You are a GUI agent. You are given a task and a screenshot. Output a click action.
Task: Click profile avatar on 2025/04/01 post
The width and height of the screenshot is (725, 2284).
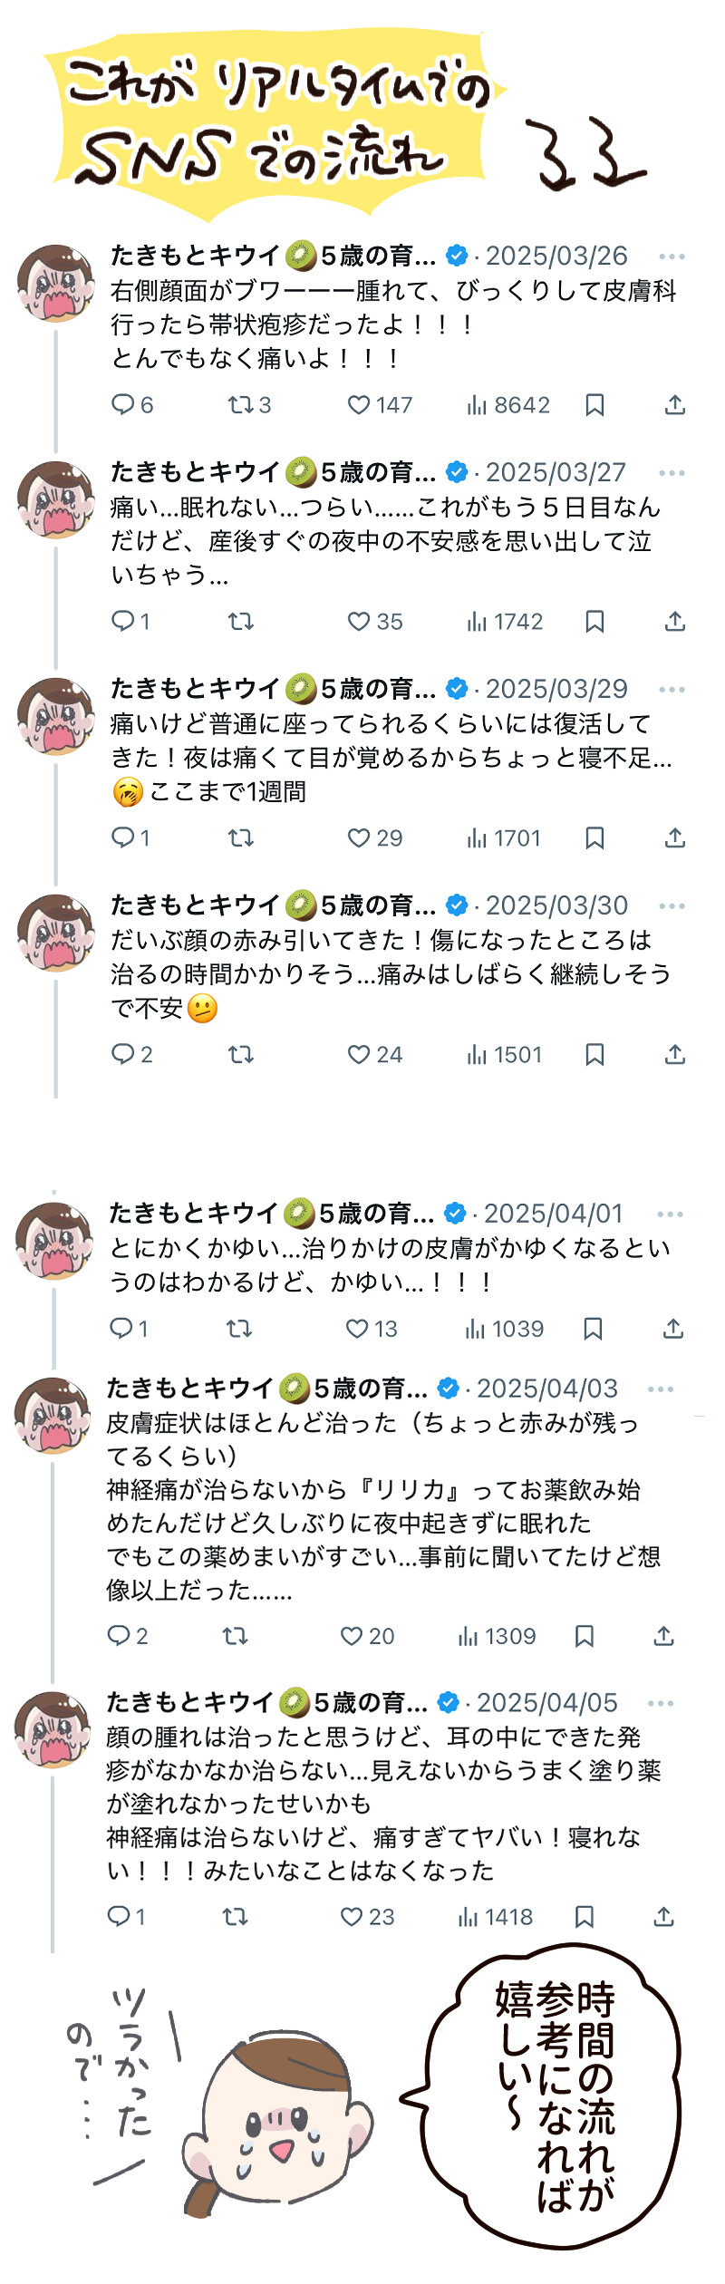(x=54, y=1241)
